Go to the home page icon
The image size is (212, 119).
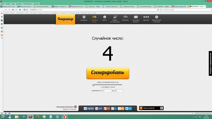point(20,10)
